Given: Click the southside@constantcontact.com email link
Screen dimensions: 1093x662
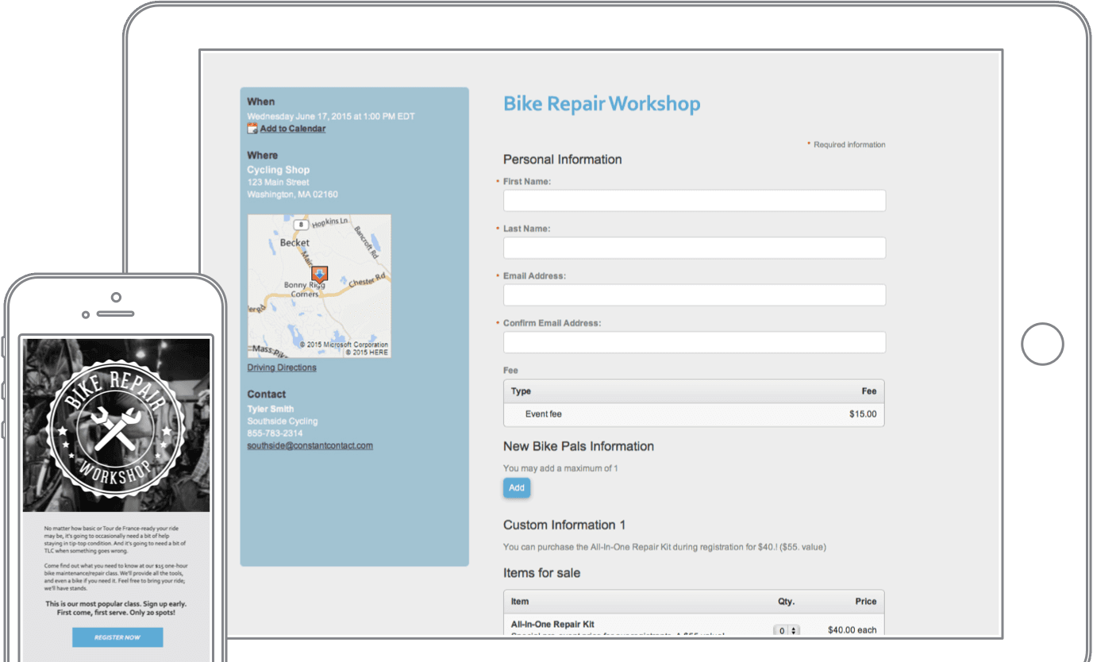Looking at the screenshot, I should click(x=310, y=445).
